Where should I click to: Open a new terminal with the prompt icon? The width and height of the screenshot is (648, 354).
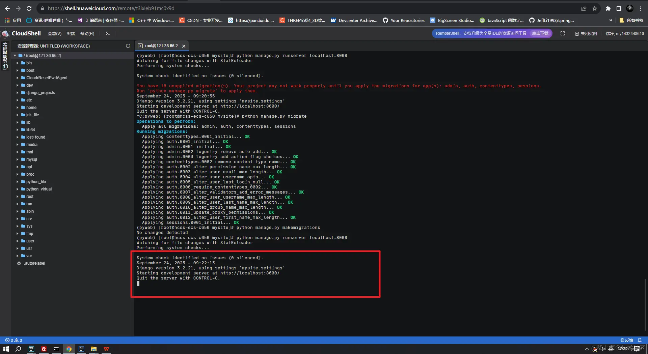[108, 34]
